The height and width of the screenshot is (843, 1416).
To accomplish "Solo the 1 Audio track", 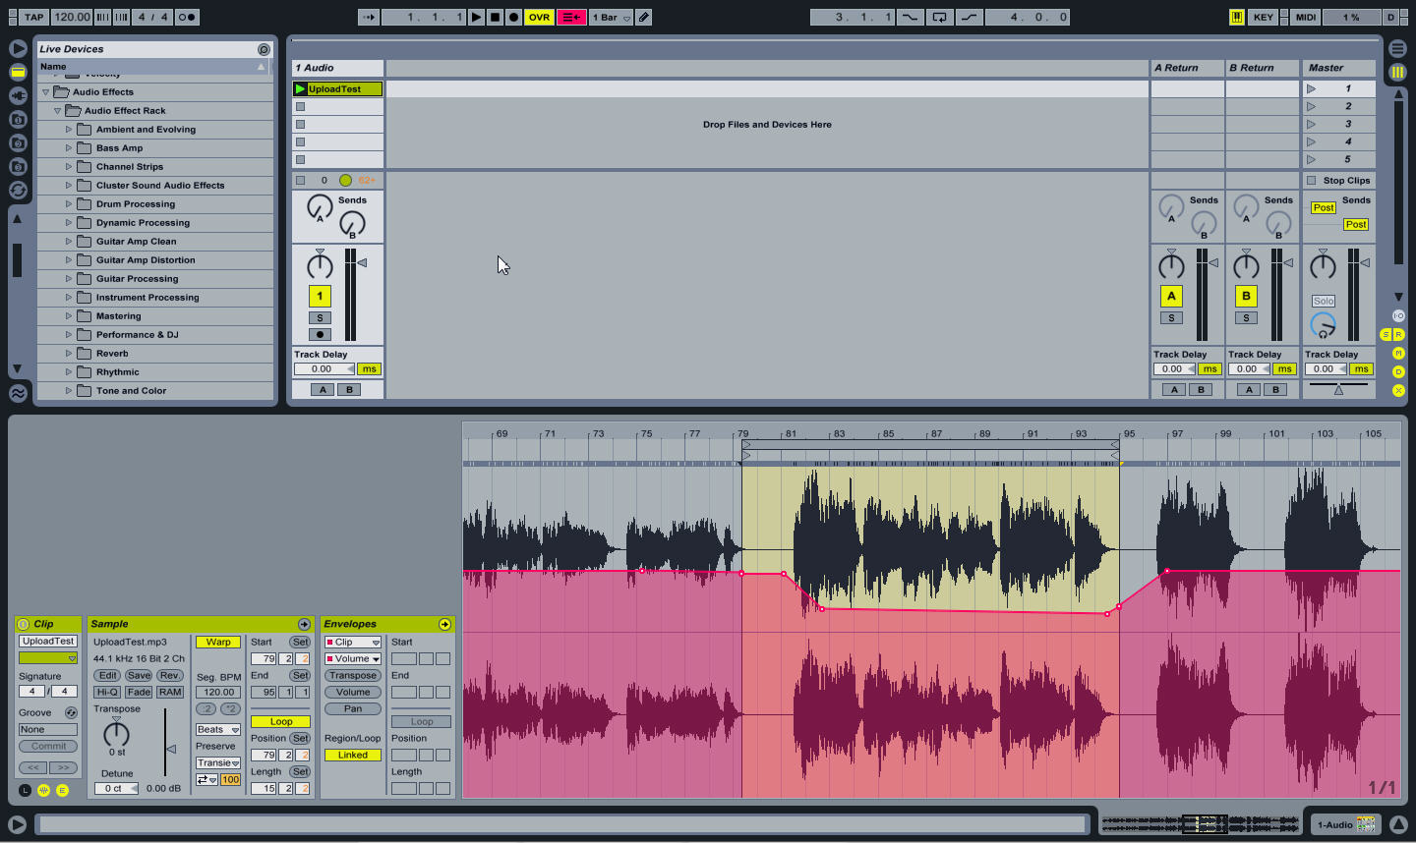I will [x=320, y=318].
